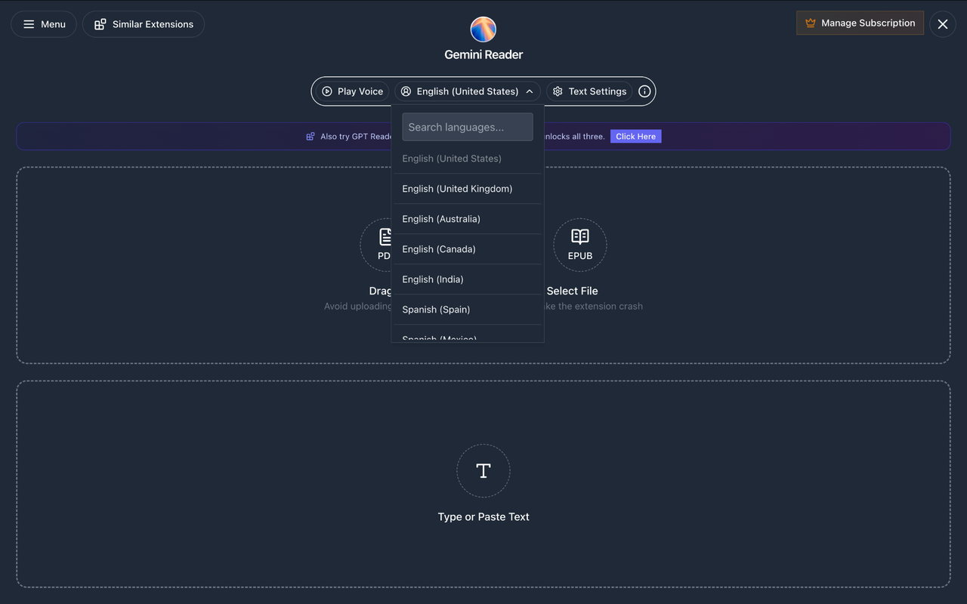
Task: Click the EPUB file type icon
Action: (x=580, y=245)
